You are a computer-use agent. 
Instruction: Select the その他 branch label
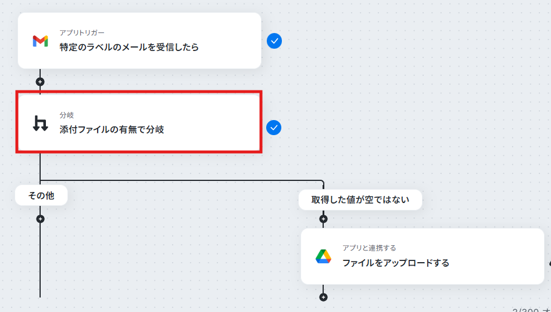41,195
